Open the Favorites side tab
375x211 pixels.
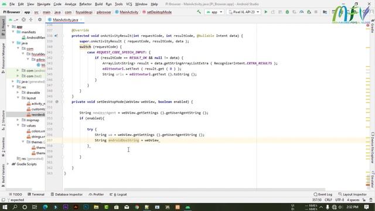[3, 147]
